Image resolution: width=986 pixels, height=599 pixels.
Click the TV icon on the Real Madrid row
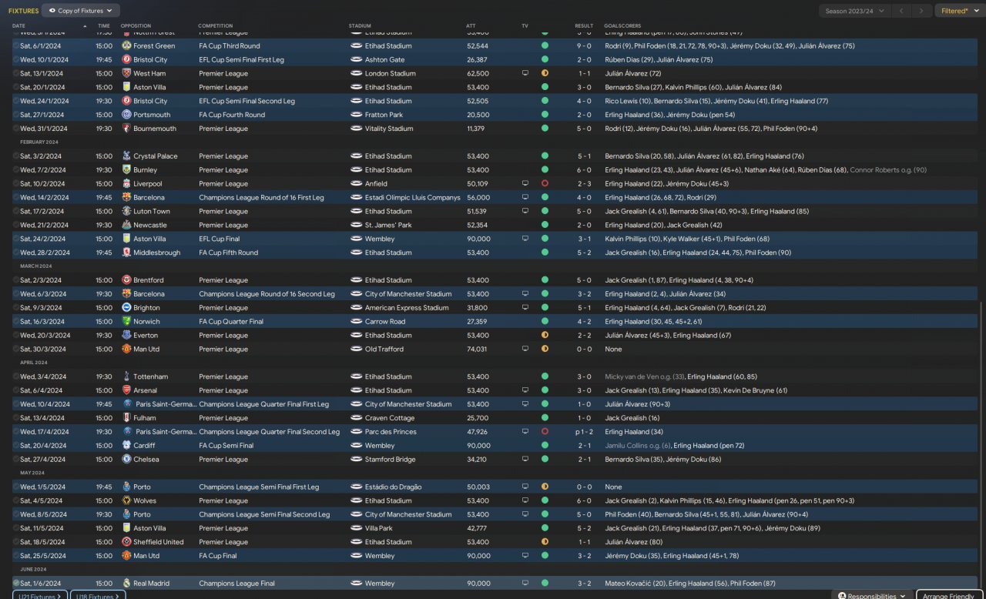[x=525, y=584]
